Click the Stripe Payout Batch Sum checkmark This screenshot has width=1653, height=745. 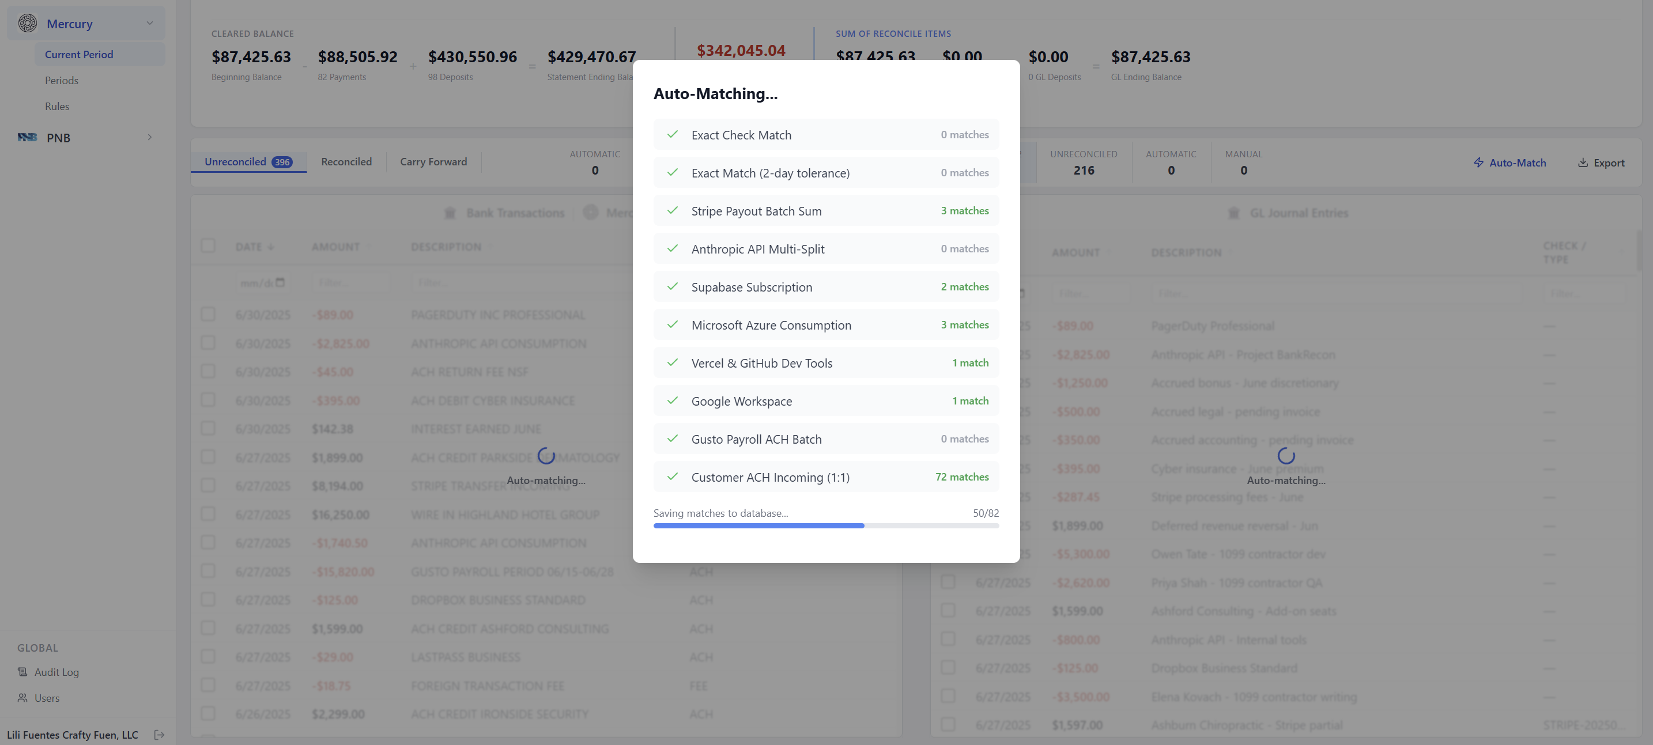coord(673,210)
